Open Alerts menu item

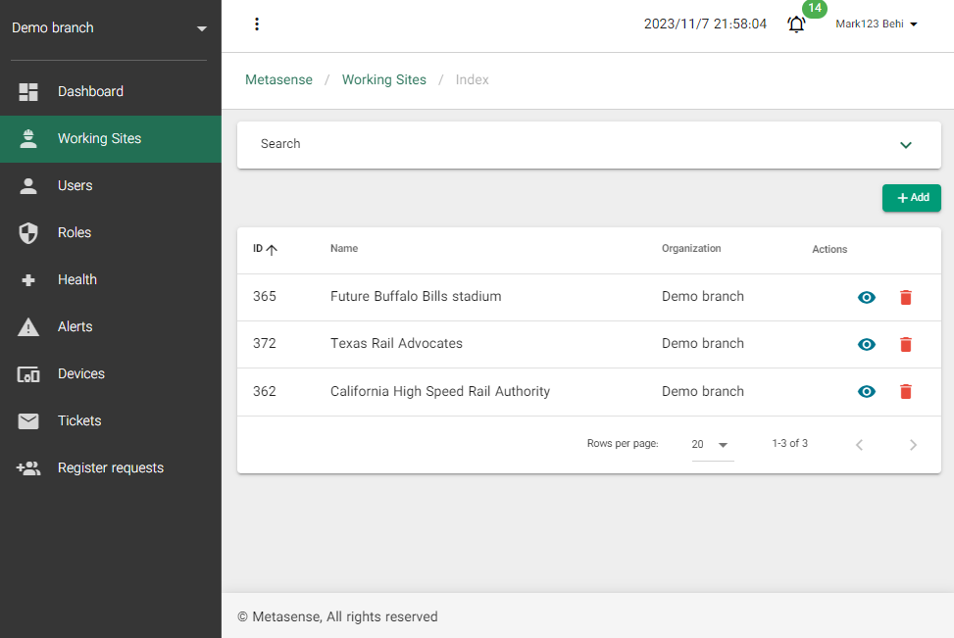[x=110, y=327]
